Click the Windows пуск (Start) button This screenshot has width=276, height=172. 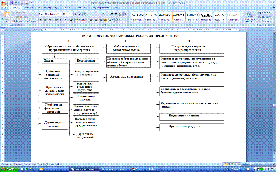[x=10, y=169]
